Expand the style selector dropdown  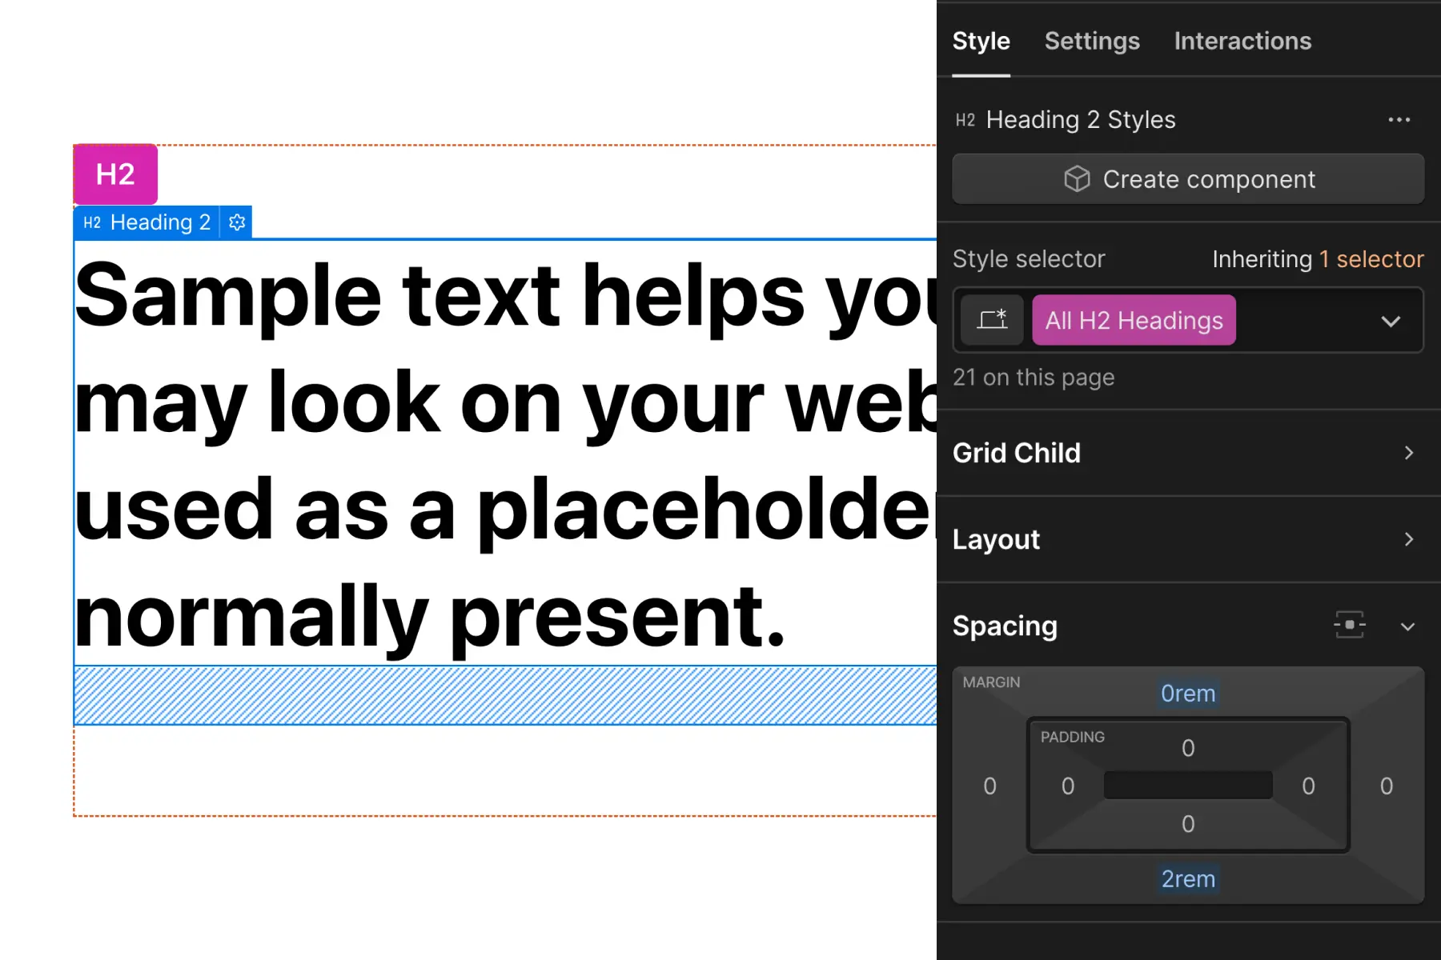(1391, 321)
